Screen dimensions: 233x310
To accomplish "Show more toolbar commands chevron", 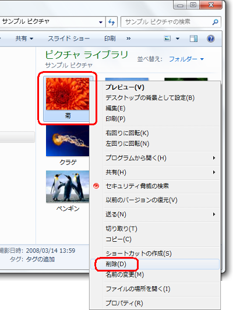I will pos(129,38).
